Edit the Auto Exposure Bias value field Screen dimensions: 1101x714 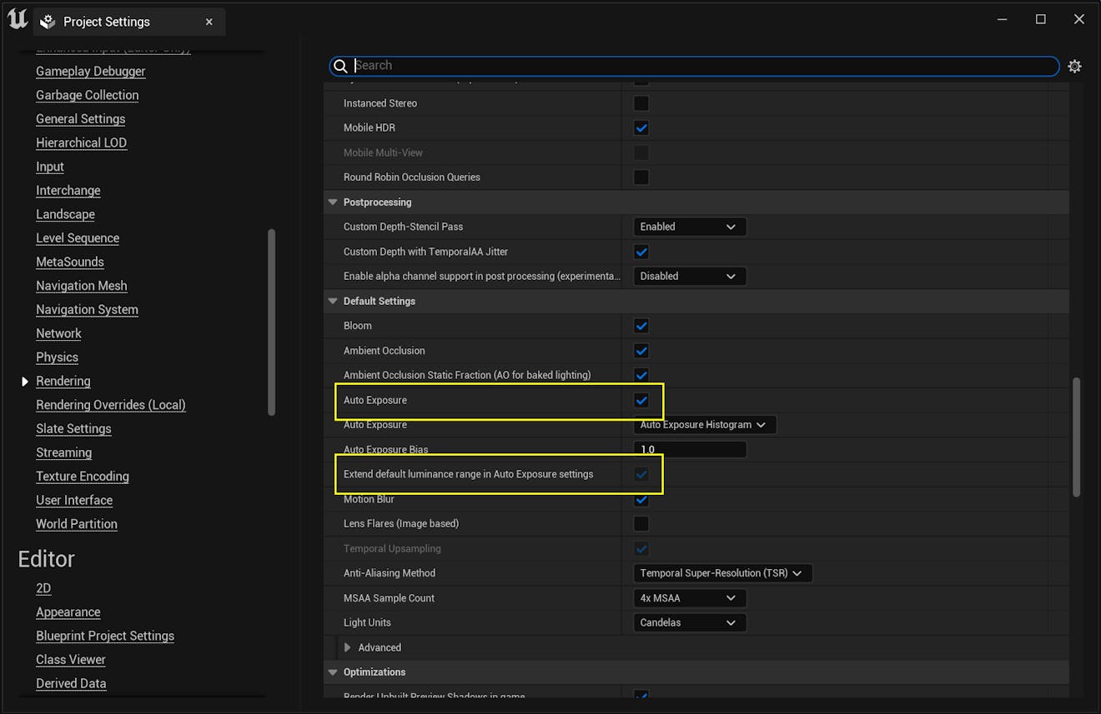[689, 449]
